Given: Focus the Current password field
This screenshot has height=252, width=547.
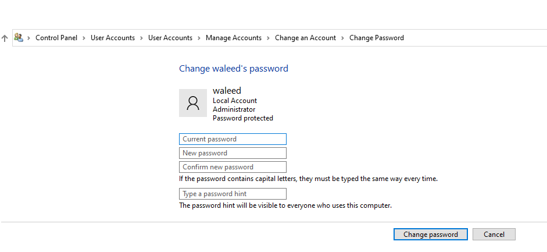Looking at the screenshot, I should [x=233, y=139].
